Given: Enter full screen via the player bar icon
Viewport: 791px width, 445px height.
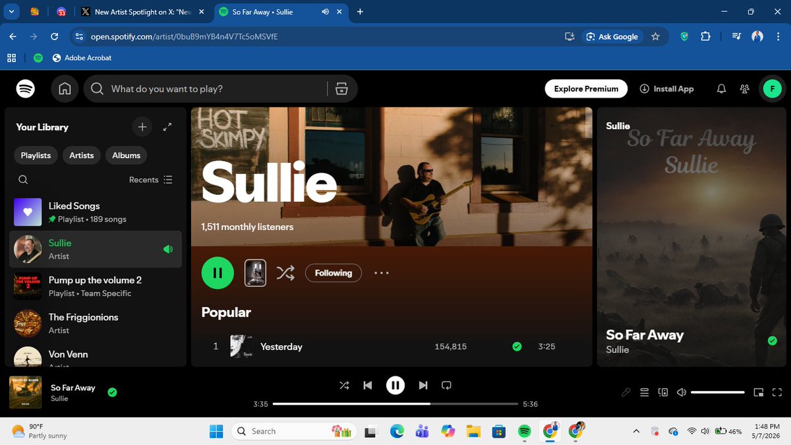Looking at the screenshot, I should point(777,392).
